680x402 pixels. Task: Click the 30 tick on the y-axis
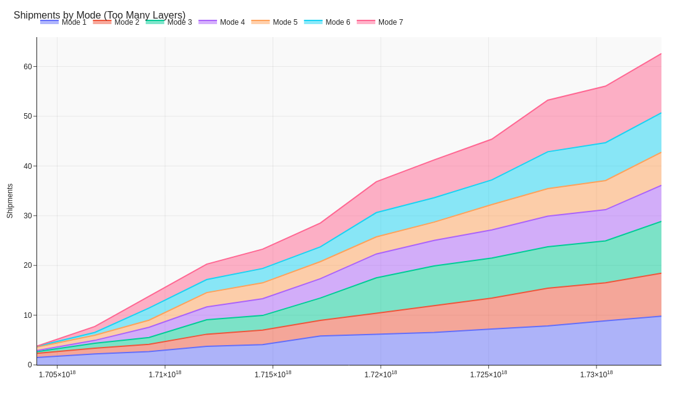click(x=28, y=216)
